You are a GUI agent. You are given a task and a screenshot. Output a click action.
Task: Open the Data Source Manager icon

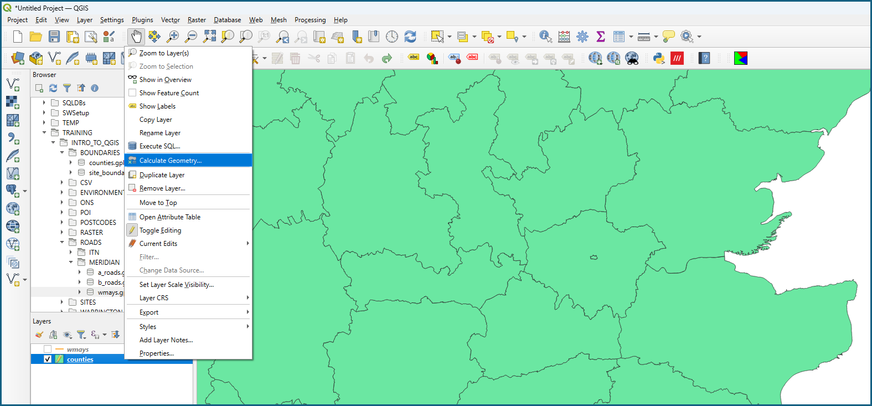(x=18, y=58)
